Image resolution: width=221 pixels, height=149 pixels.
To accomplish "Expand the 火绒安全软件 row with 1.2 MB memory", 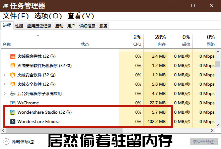I will pos(4,75).
